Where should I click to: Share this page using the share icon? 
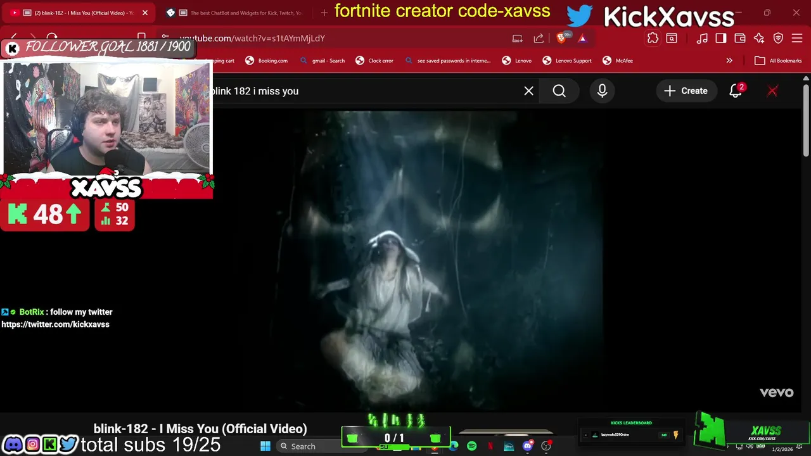click(539, 38)
